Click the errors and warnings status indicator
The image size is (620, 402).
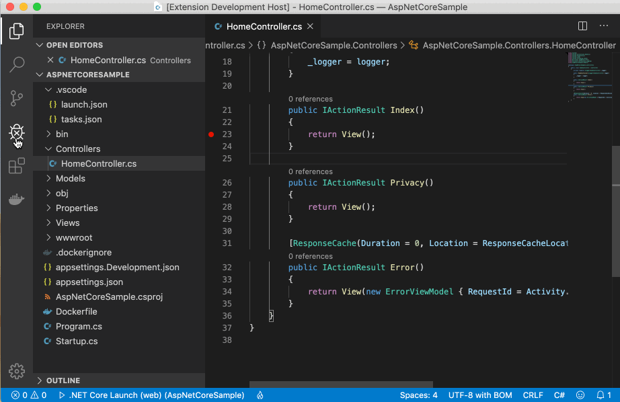(29, 395)
